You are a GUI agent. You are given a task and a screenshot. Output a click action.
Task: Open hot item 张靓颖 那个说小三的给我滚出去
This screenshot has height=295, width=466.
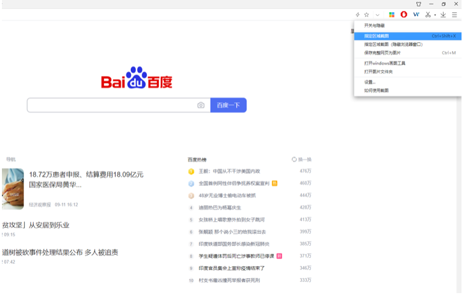(x=232, y=232)
